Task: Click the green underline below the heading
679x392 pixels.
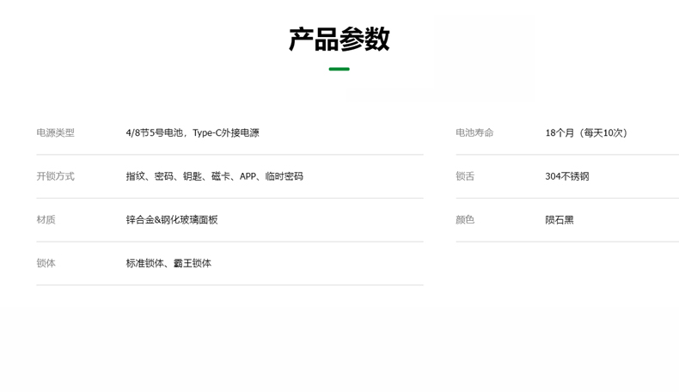Action: pos(339,69)
